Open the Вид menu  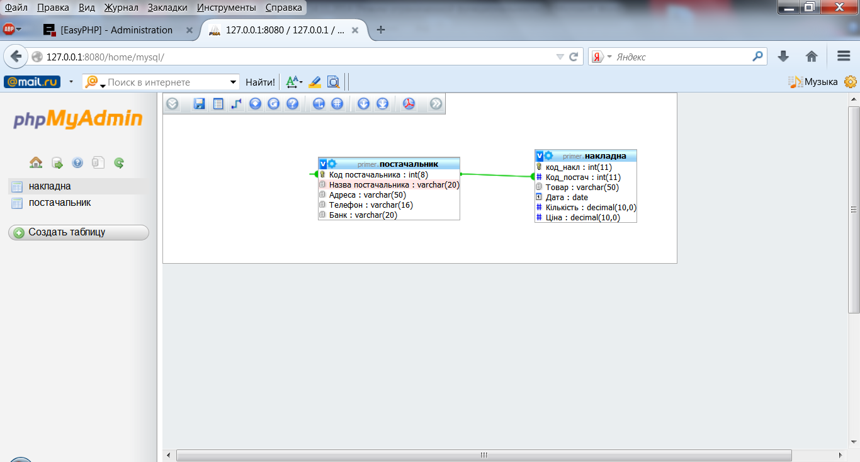(x=87, y=8)
